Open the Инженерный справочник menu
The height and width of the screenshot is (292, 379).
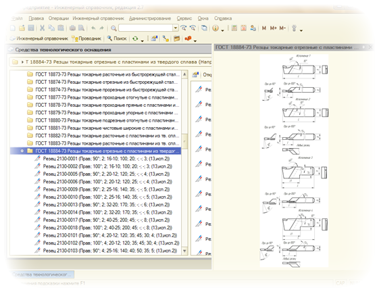99,18
